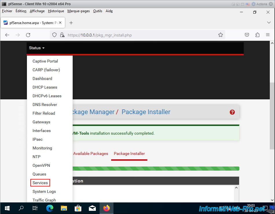The width and height of the screenshot is (275, 214).
Task: Open DHCPv6 Leases status page
Action: (x=47, y=96)
